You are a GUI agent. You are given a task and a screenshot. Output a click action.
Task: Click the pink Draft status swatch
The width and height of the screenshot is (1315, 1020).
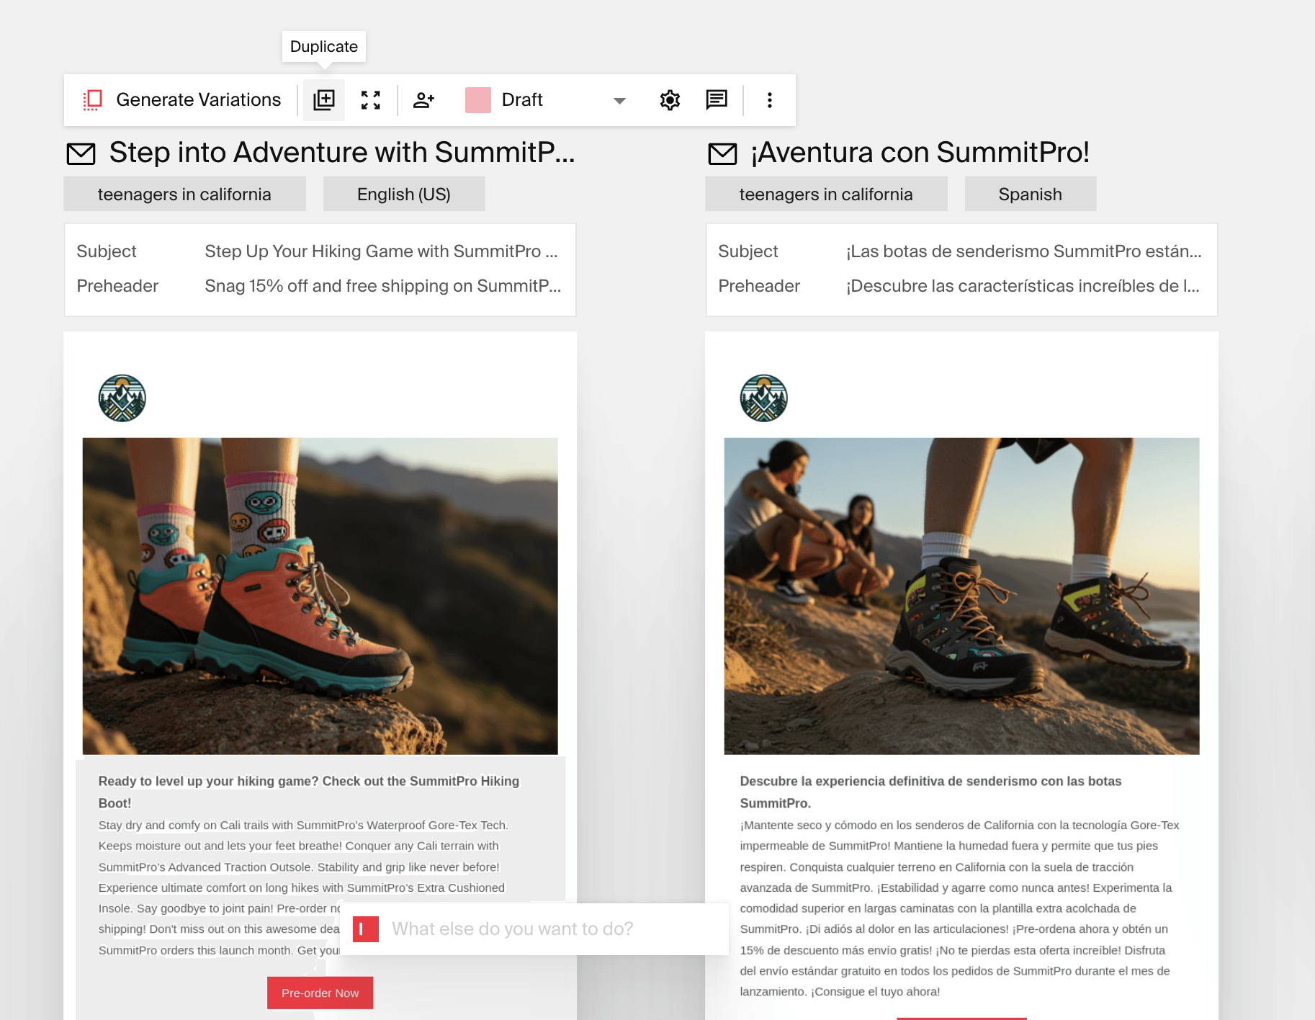[478, 100]
